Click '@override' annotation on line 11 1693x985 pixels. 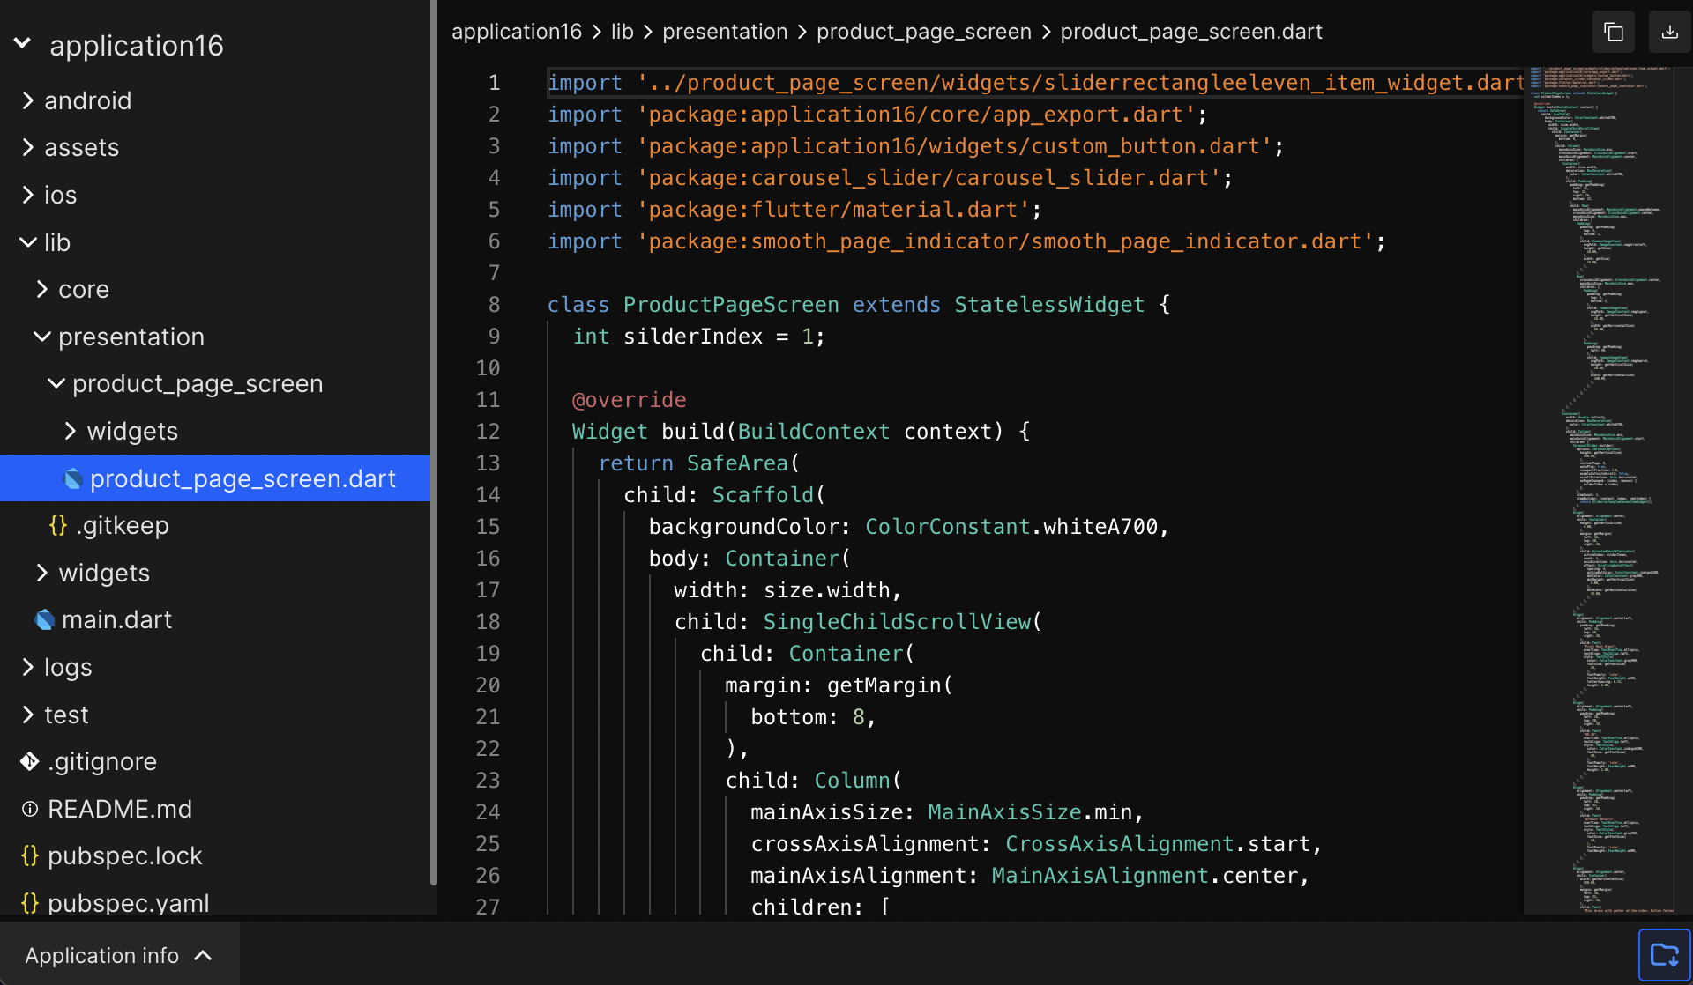629,400
